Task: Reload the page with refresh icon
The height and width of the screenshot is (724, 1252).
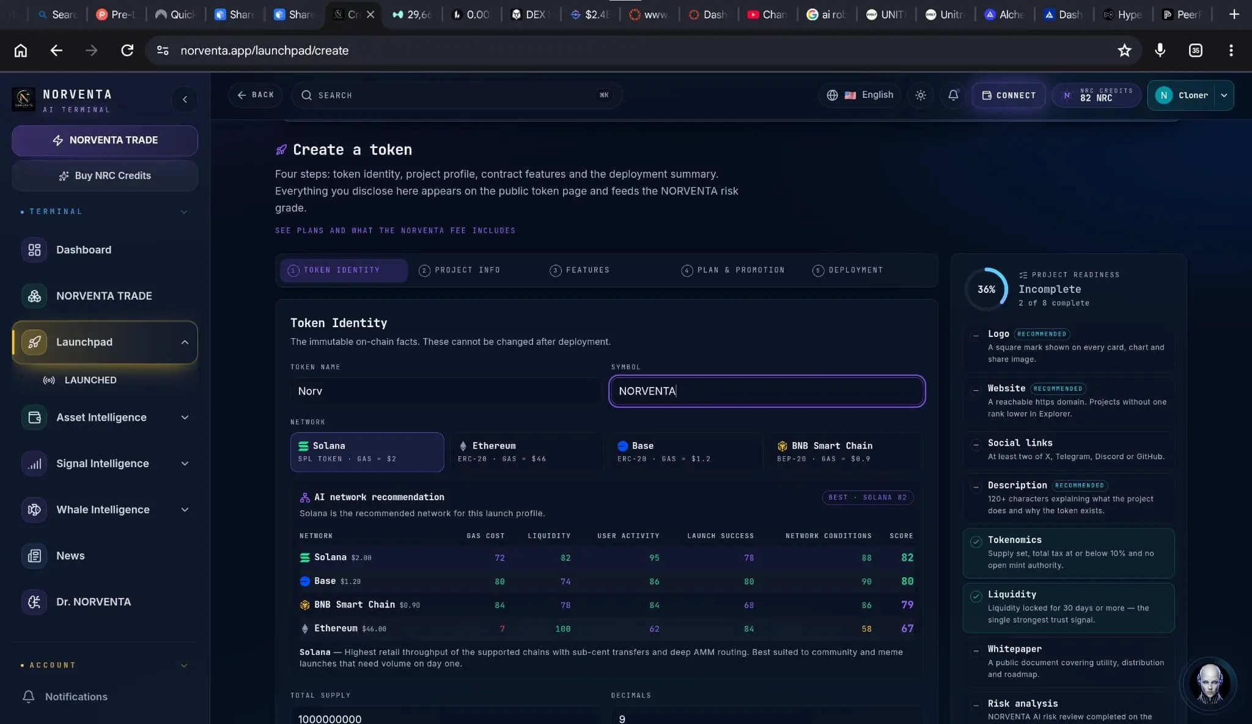Action: 127,51
